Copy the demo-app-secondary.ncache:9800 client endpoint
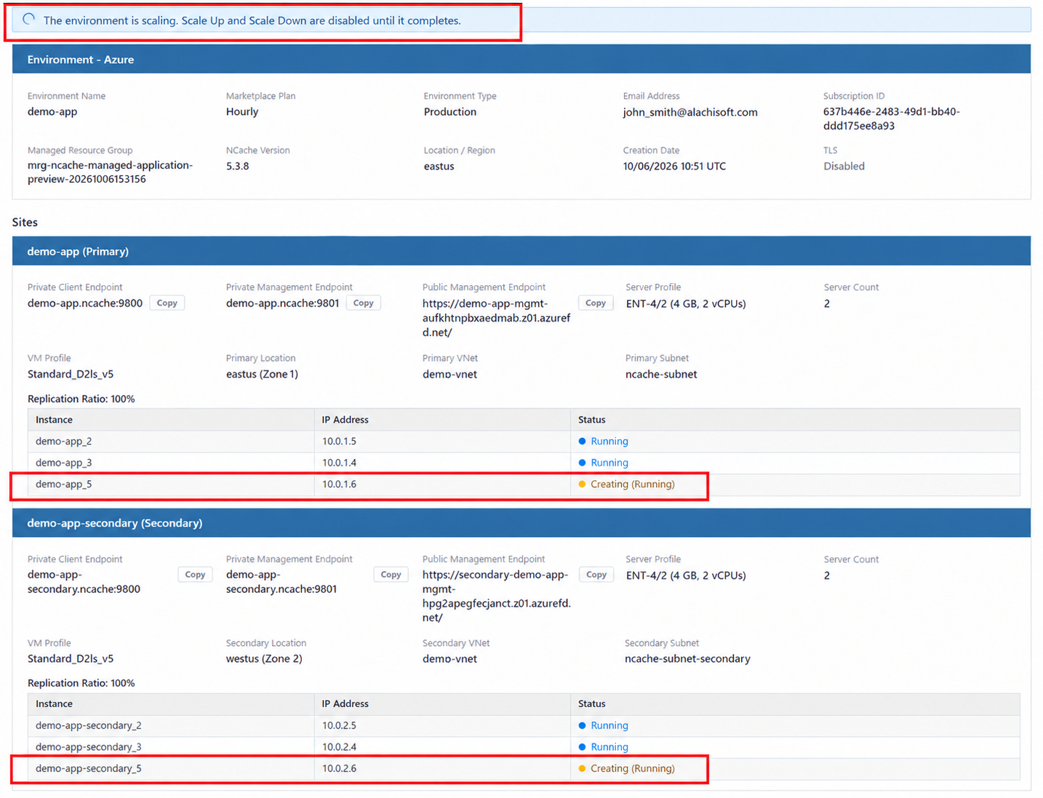1043x798 pixels. pos(195,575)
